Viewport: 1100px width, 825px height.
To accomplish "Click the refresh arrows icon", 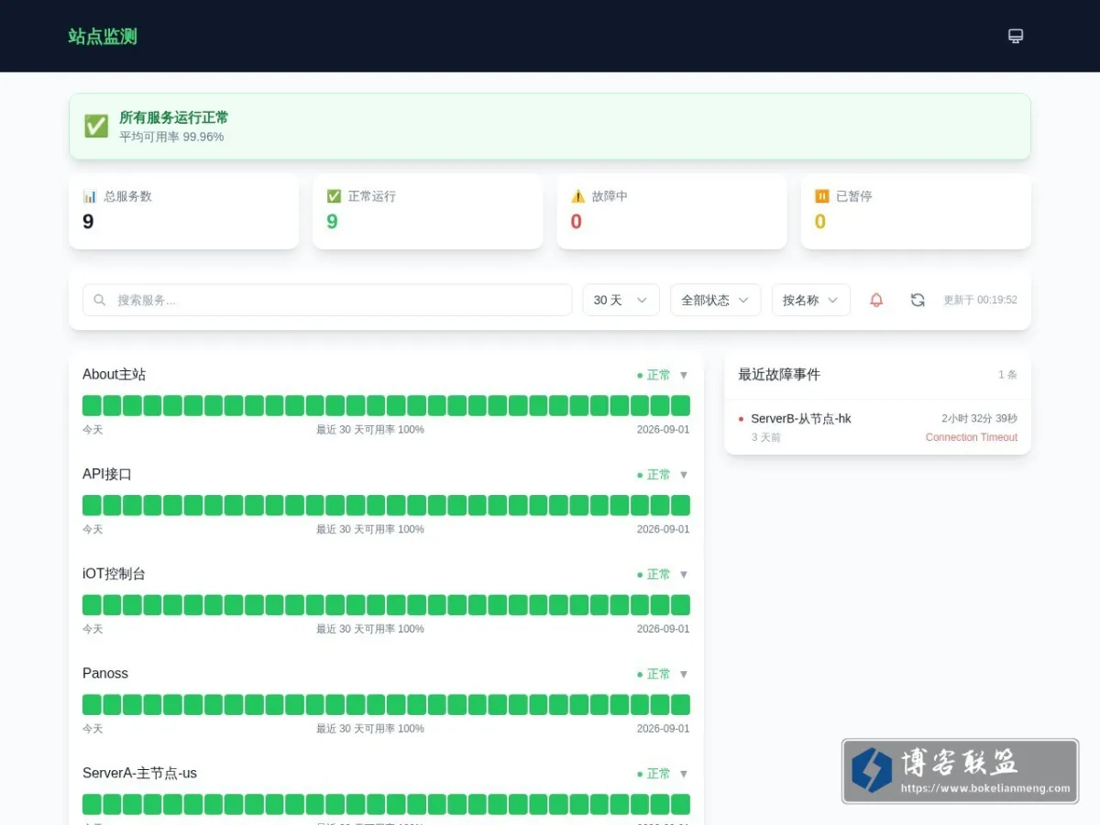I will pos(918,300).
